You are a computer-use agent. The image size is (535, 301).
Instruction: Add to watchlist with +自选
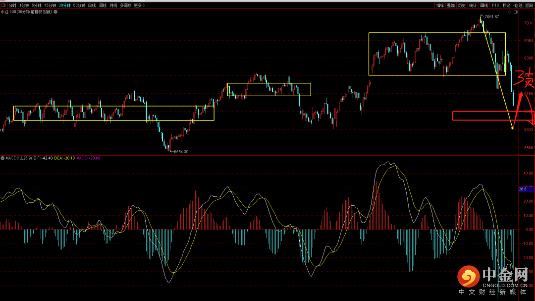518,5
